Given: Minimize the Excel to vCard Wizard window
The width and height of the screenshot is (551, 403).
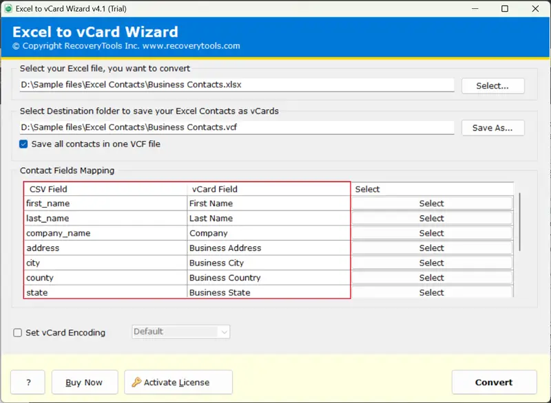Looking at the screenshot, I should click(x=474, y=9).
